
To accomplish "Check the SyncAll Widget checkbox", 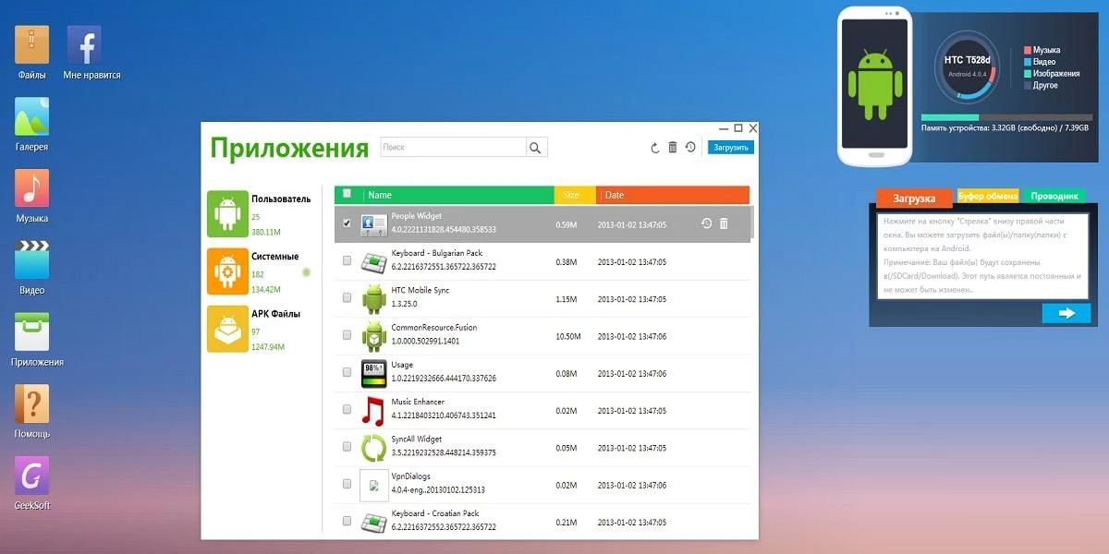I will (x=347, y=446).
